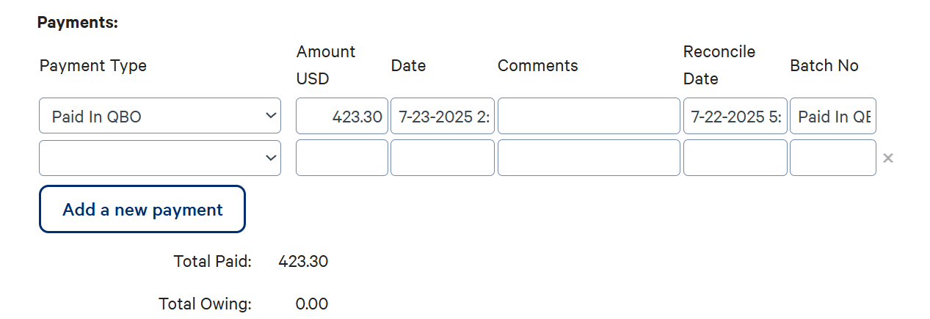930x319 pixels.
Task: Click the Batch No column header
Action: pos(824,66)
